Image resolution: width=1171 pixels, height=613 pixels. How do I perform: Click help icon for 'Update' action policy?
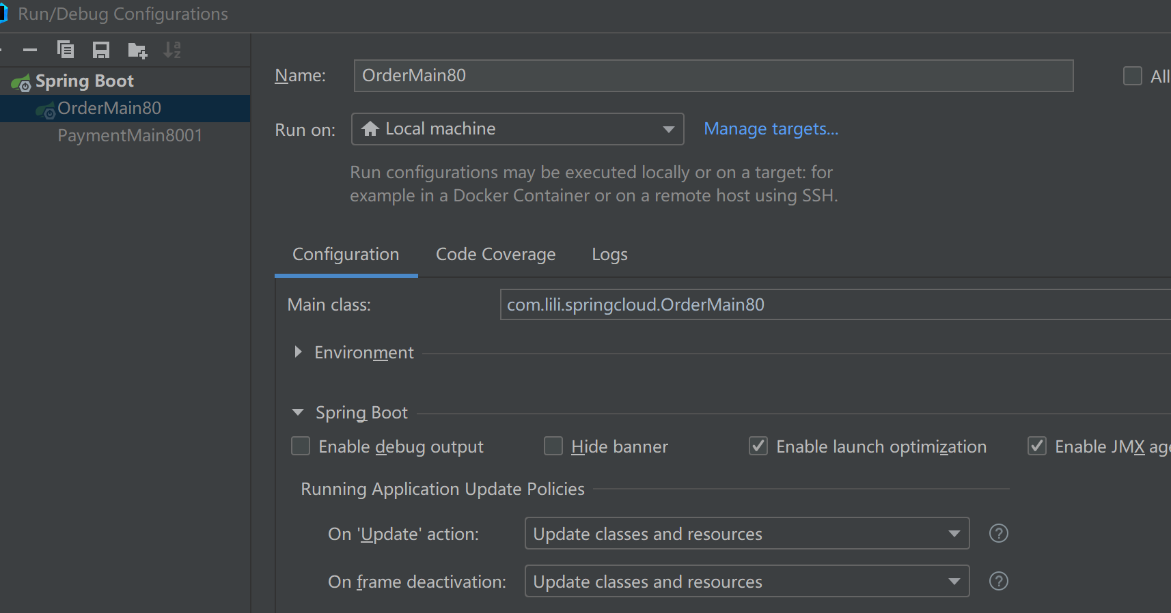[x=998, y=533]
